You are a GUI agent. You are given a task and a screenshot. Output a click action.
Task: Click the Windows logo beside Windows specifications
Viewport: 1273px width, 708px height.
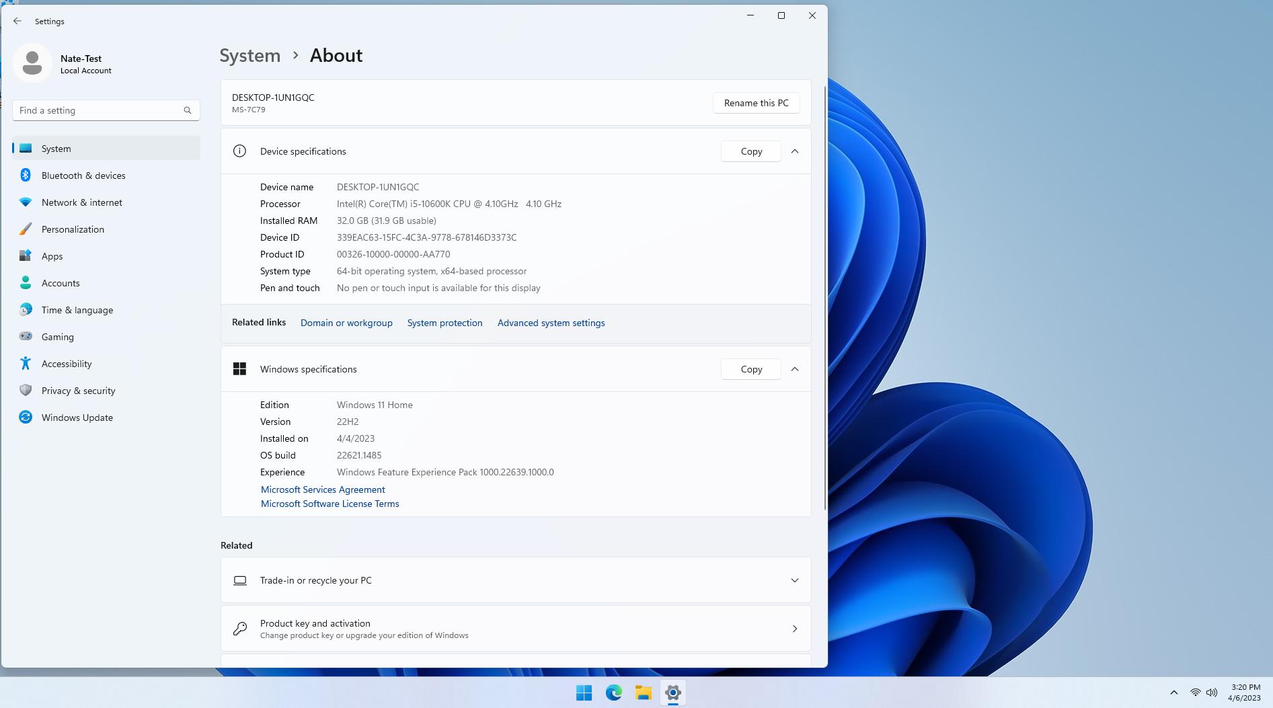(x=239, y=368)
